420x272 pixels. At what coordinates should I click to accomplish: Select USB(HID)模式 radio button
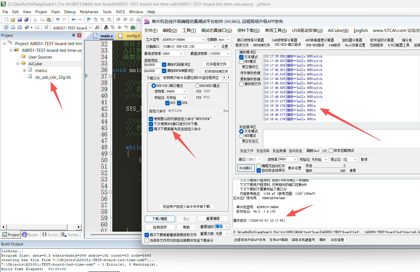(197, 86)
